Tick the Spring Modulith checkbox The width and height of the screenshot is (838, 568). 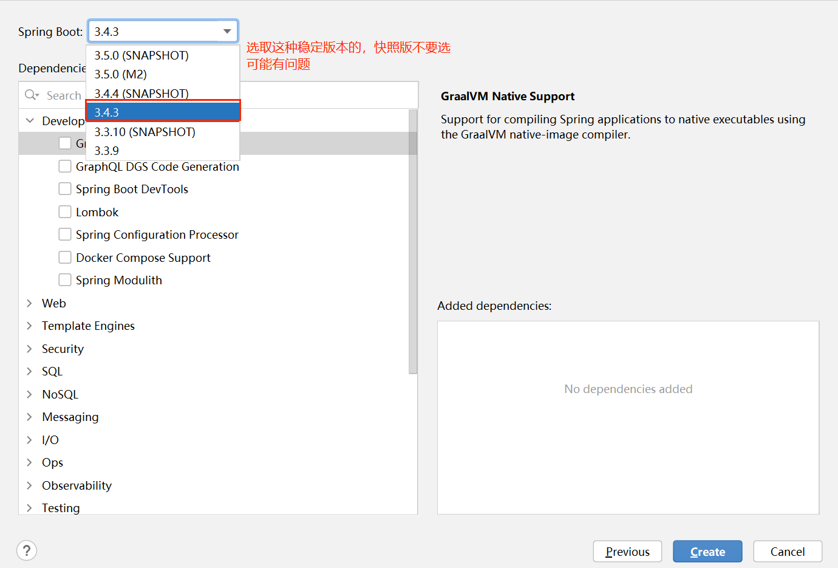pos(65,280)
